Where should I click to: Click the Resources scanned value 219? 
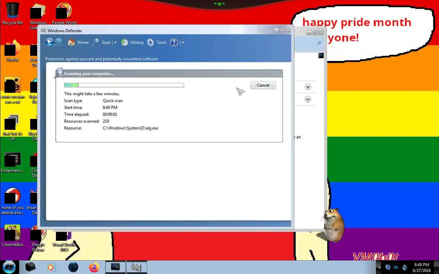tap(106, 121)
